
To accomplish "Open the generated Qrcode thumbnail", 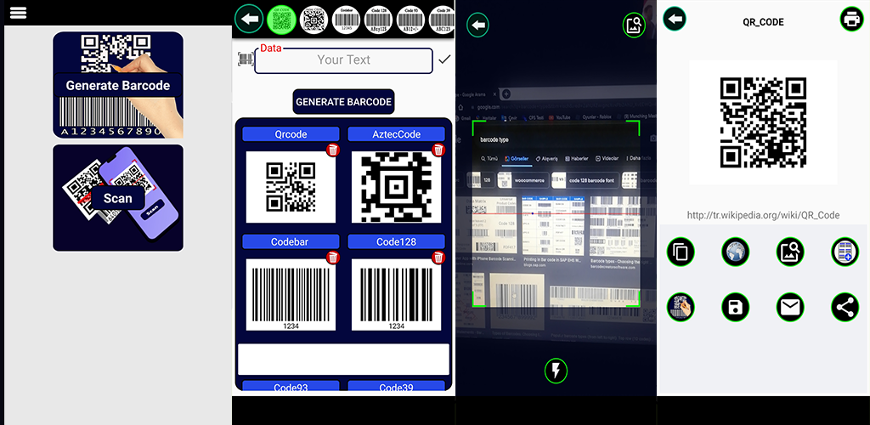I will tap(291, 187).
